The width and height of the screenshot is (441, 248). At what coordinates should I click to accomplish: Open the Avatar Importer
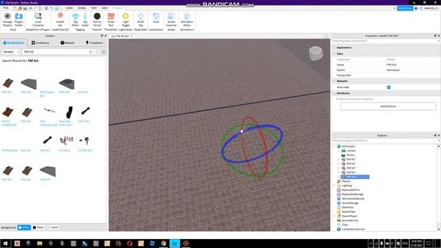coord(171,19)
